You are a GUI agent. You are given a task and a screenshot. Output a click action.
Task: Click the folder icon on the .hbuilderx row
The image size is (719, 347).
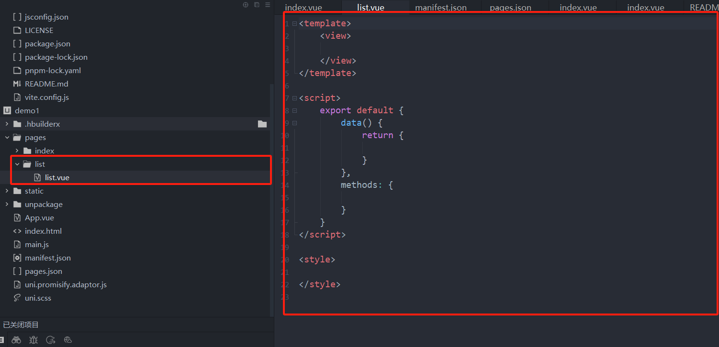pyautogui.click(x=262, y=124)
